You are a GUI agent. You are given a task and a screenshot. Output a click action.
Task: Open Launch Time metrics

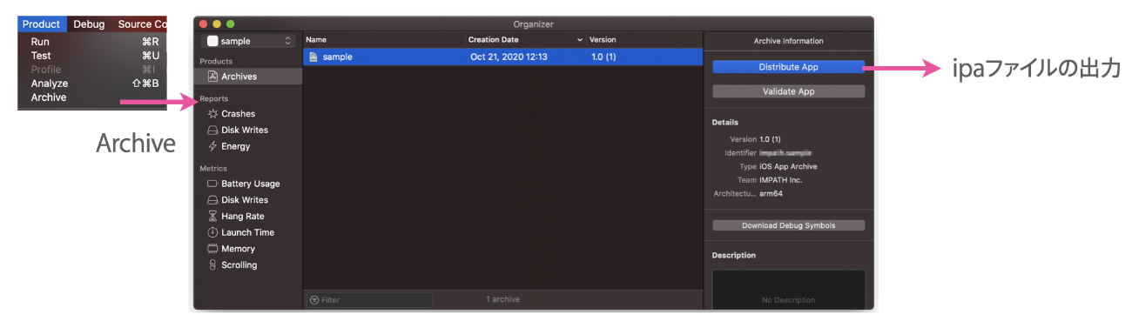248,232
